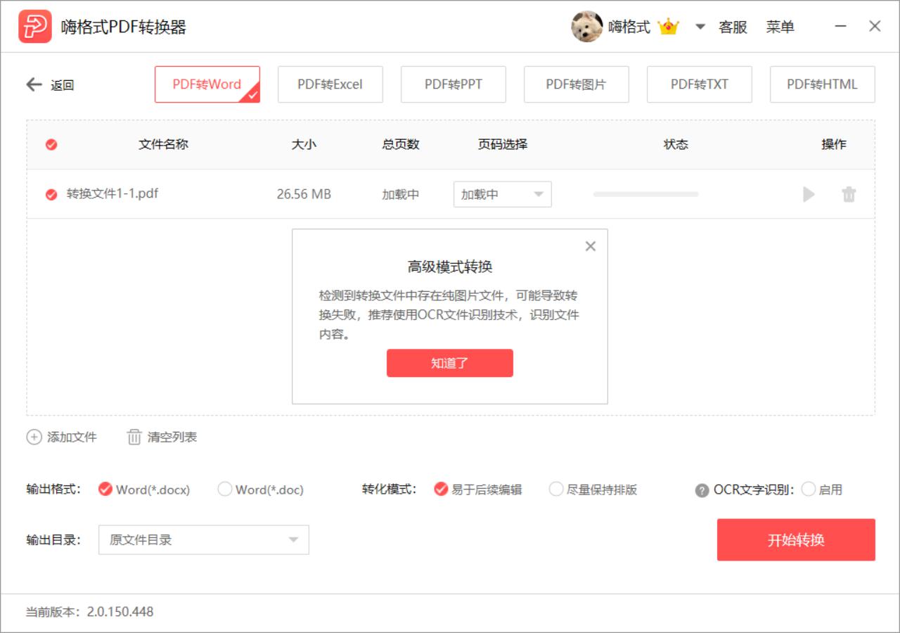Screen dimensions: 900x633
Task: Switch to the PDF转图片 tab
Action: point(576,84)
